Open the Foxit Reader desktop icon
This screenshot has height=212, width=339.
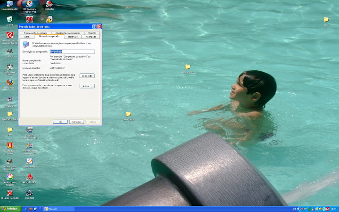[x=29, y=163]
